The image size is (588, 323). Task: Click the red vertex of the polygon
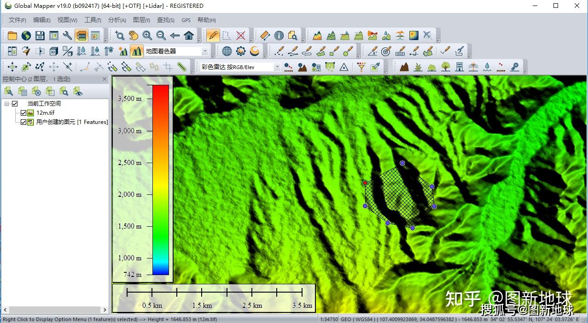pyautogui.click(x=365, y=183)
